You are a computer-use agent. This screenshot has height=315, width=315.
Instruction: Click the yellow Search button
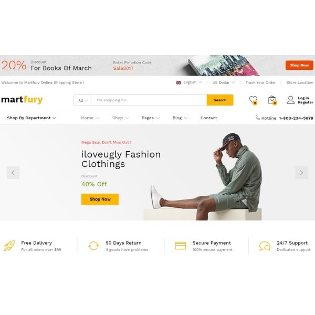point(220,100)
